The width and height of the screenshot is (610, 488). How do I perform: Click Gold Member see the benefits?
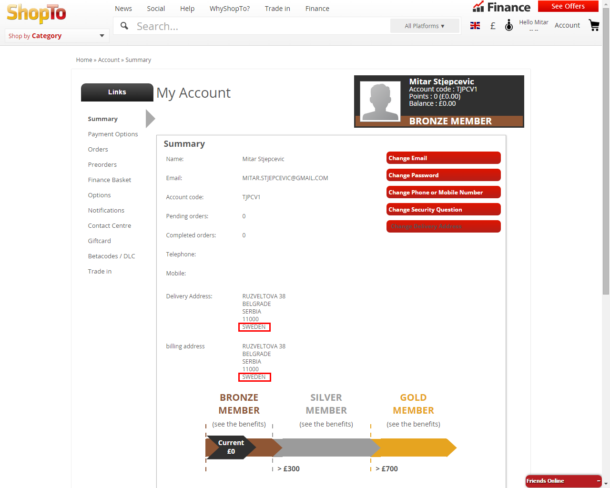(x=414, y=424)
